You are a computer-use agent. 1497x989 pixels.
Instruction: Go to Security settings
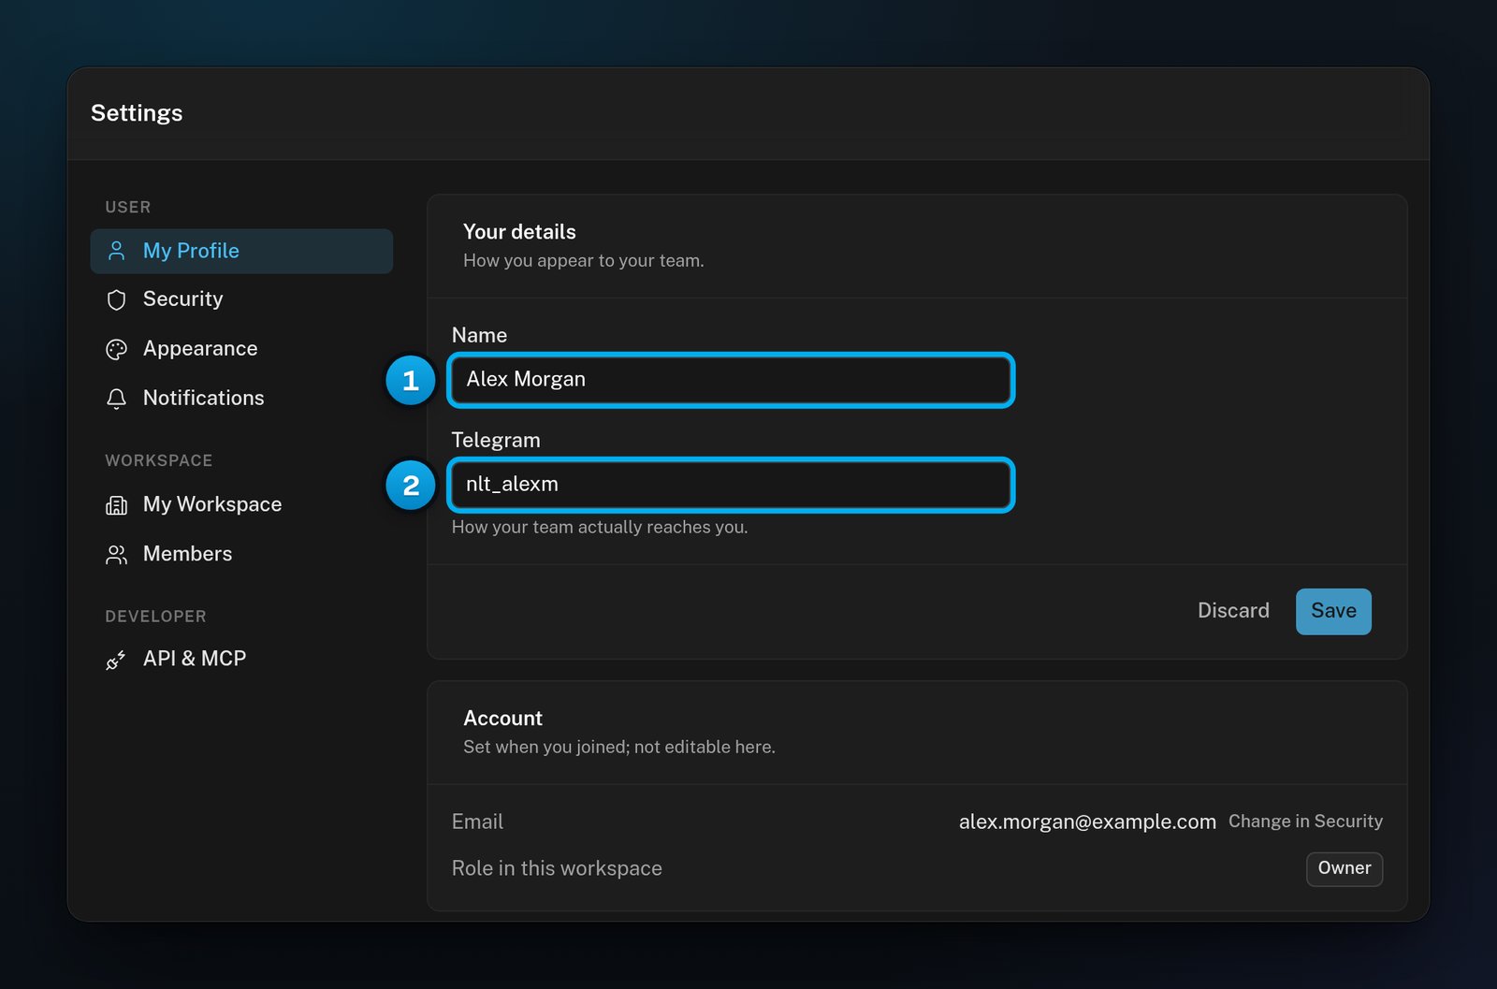(x=241, y=299)
